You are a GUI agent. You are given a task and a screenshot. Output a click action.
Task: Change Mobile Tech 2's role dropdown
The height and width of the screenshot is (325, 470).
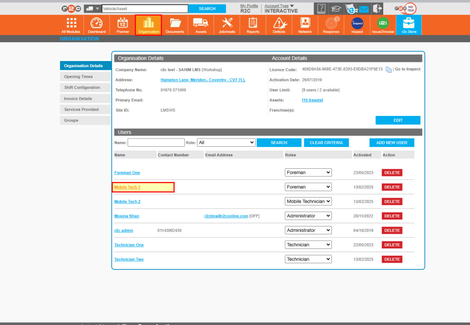click(x=308, y=201)
